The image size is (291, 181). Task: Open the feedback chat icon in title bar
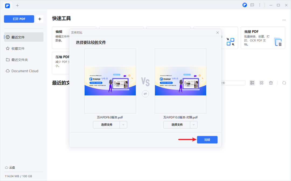252,5
